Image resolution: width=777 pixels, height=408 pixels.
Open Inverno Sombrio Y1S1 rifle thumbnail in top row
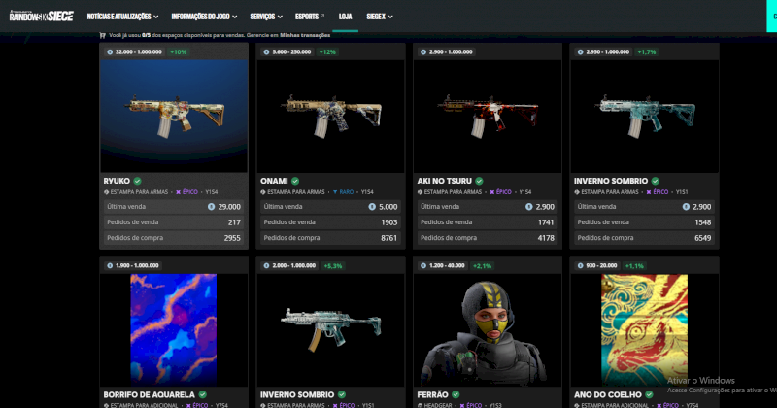tap(644, 116)
